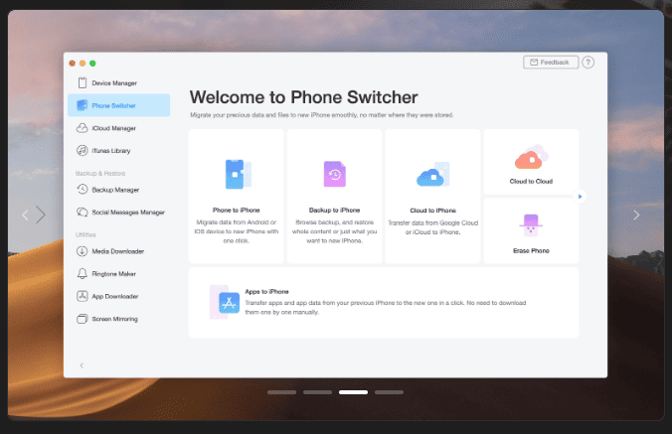The width and height of the screenshot is (672, 434).
Task: Select the Cloud to iPhone card title
Action: [x=432, y=211]
